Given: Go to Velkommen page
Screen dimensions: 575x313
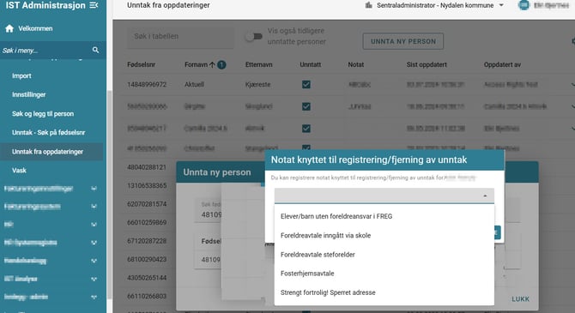Looking at the screenshot, I should pos(35,28).
